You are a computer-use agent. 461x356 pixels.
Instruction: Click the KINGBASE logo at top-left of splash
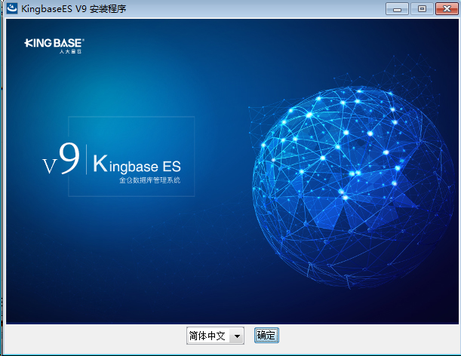(63, 43)
